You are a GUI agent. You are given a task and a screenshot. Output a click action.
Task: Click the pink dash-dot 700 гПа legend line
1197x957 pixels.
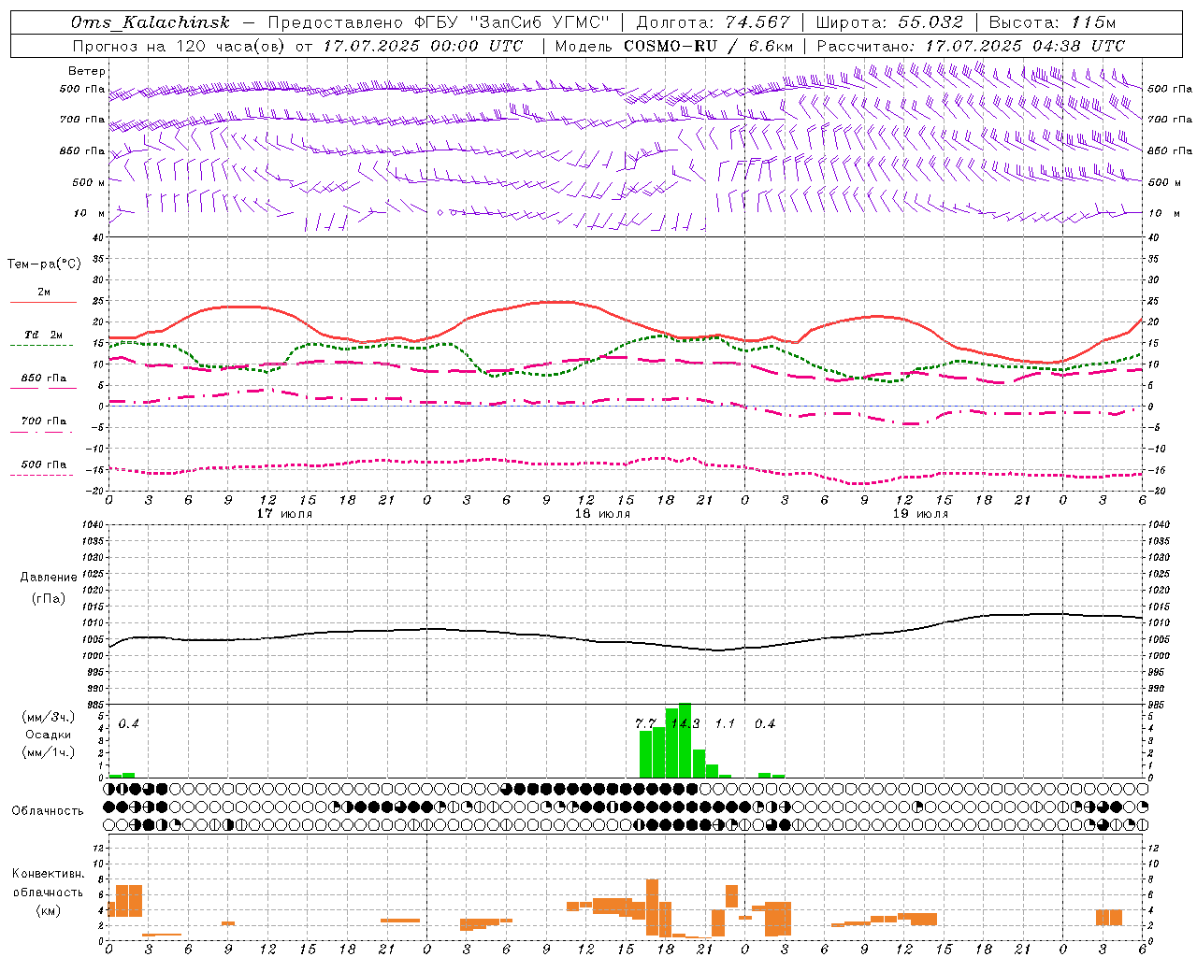43,432
